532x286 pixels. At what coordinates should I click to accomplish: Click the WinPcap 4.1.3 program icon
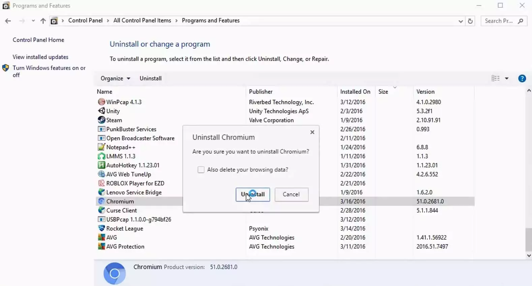(101, 102)
